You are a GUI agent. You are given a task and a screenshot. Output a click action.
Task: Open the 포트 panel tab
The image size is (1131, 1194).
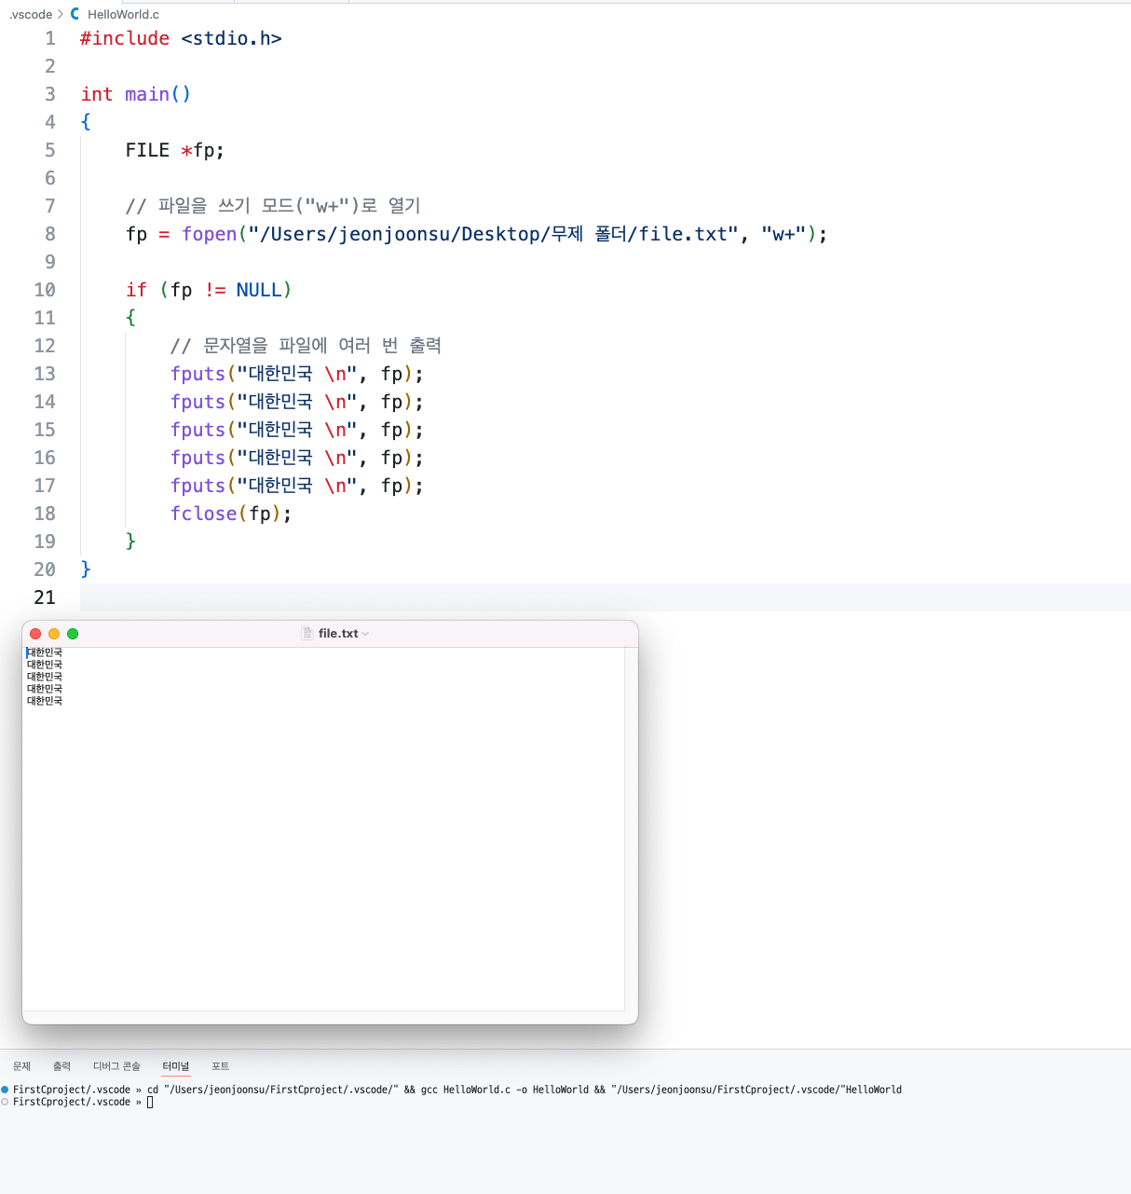pos(220,1066)
